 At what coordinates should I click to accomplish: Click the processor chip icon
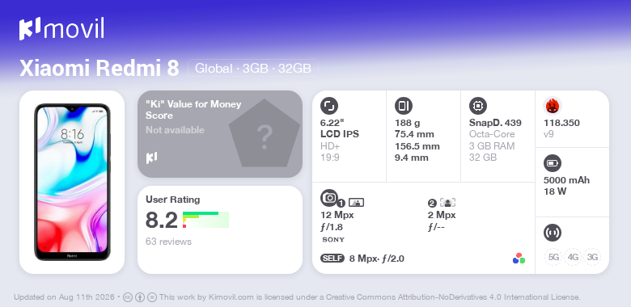(478, 106)
